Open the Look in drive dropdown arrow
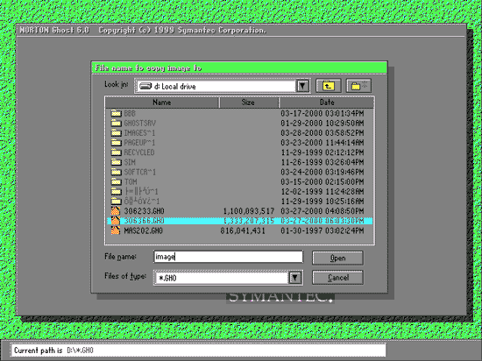Viewport: 482px width, 361px height. point(303,86)
